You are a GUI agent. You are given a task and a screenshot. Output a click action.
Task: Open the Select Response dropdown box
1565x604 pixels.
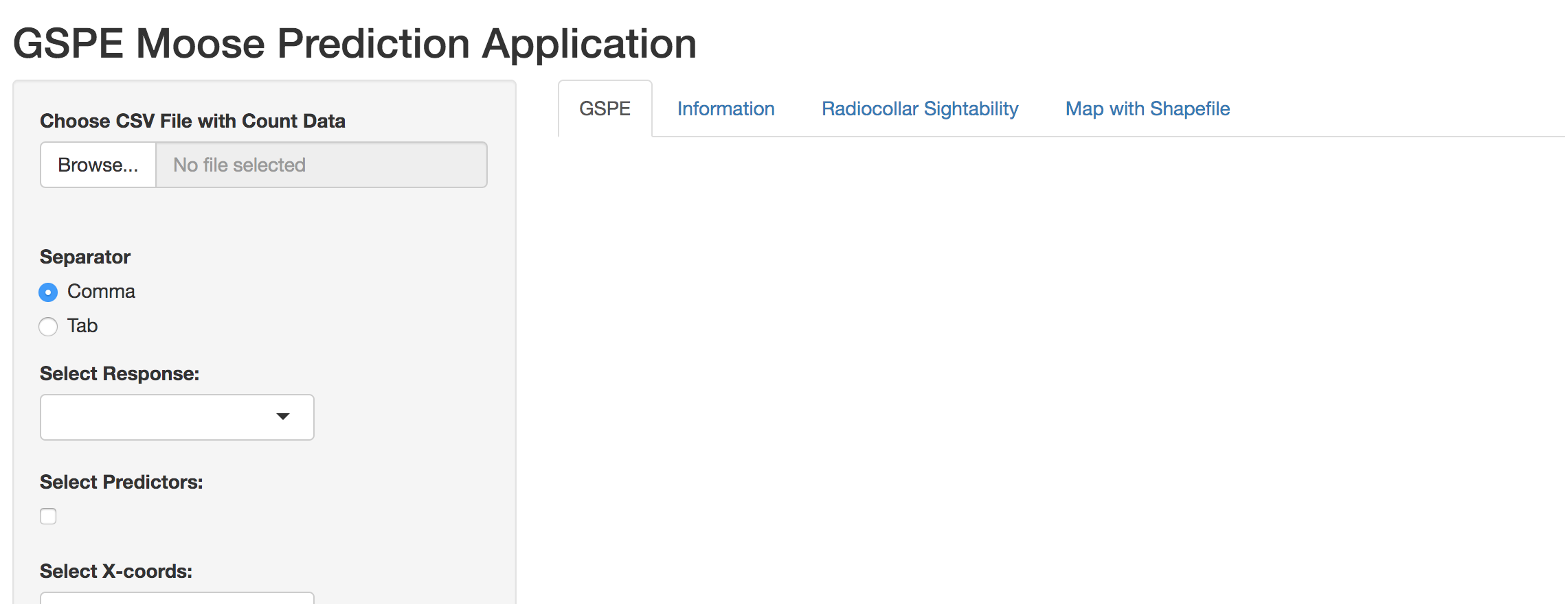177,417
